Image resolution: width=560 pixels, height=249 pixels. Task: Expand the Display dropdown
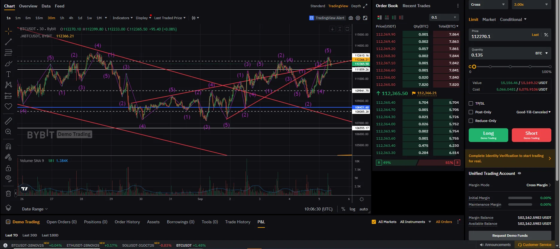(143, 18)
